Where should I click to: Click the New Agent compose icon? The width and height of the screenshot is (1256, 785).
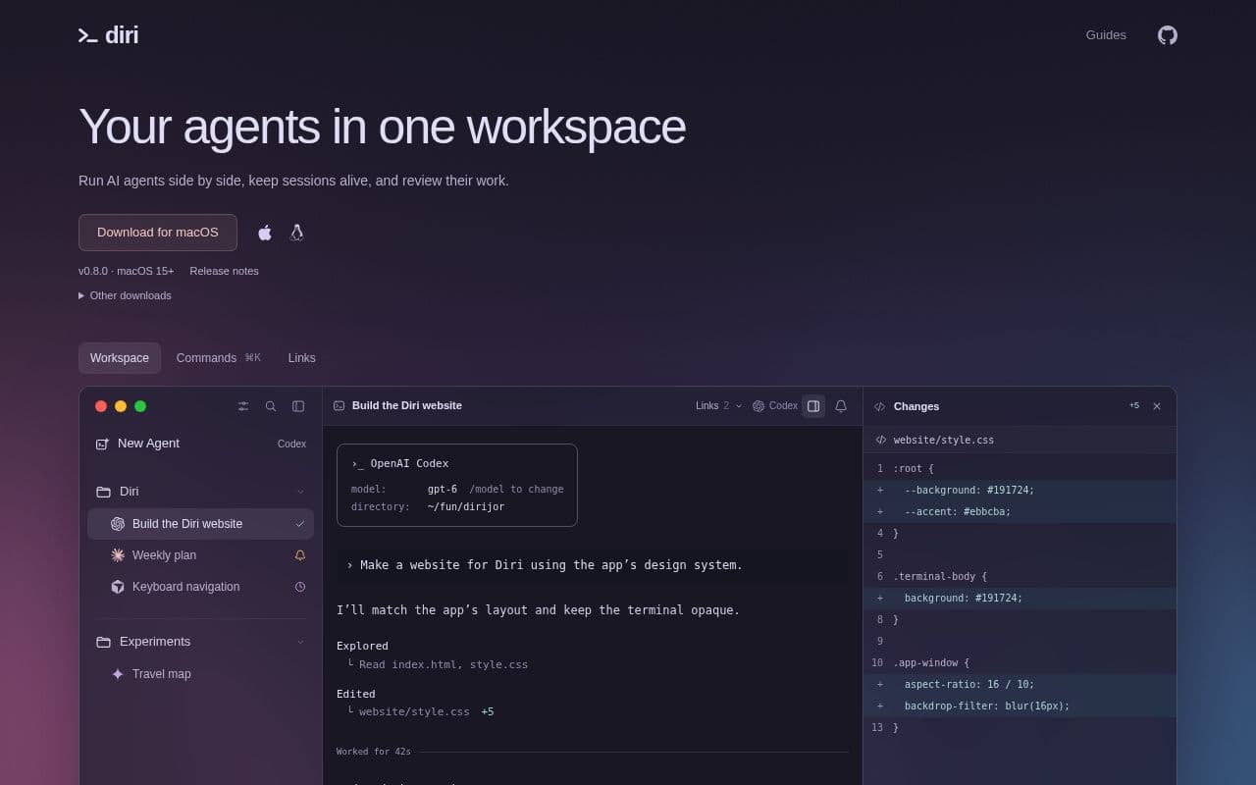pos(102,444)
